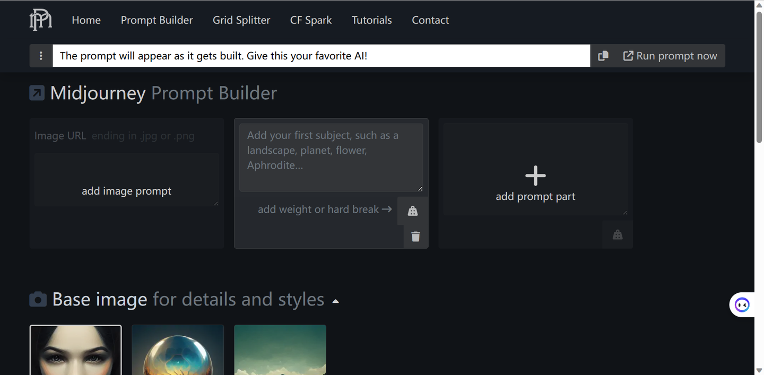
Task: Collapse the Base image section with the arrow
Action: [x=335, y=301]
